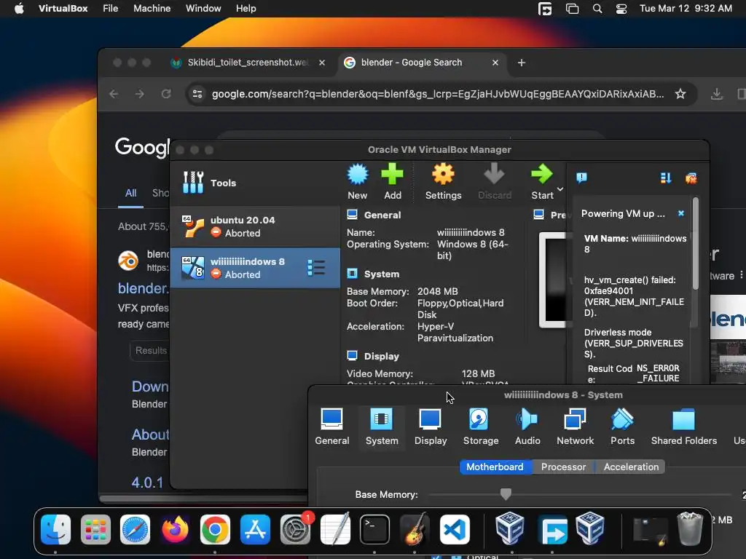Click the Chrome forward arrow

139,94
